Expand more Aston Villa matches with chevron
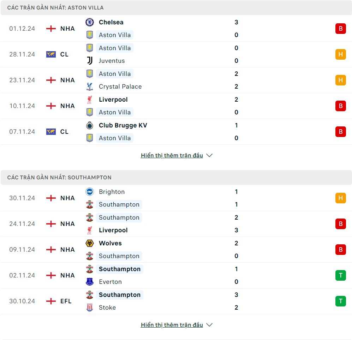 [x=209, y=155]
